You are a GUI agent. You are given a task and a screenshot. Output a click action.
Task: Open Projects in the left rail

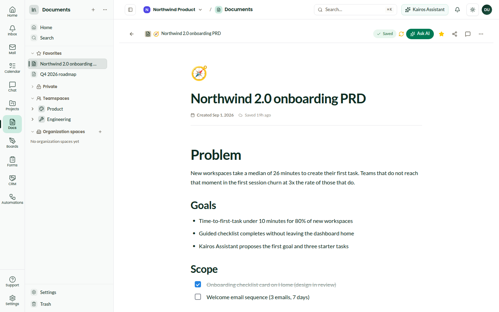coord(12,105)
